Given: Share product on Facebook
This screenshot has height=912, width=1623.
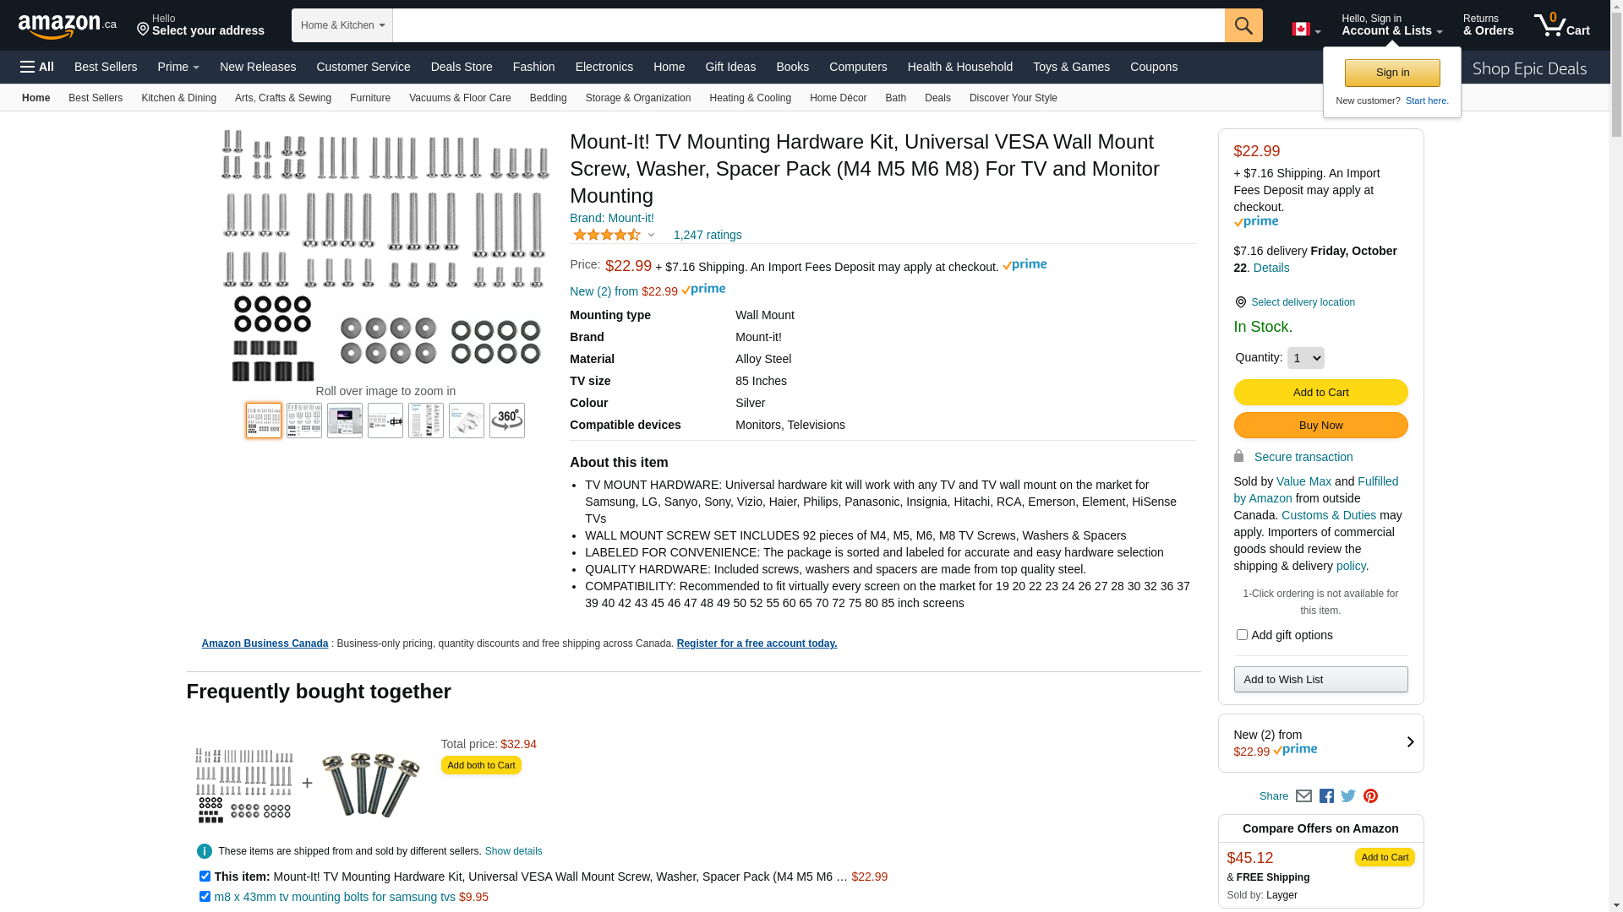Looking at the screenshot, I should pyautogui.click(x=1326, y=796).
